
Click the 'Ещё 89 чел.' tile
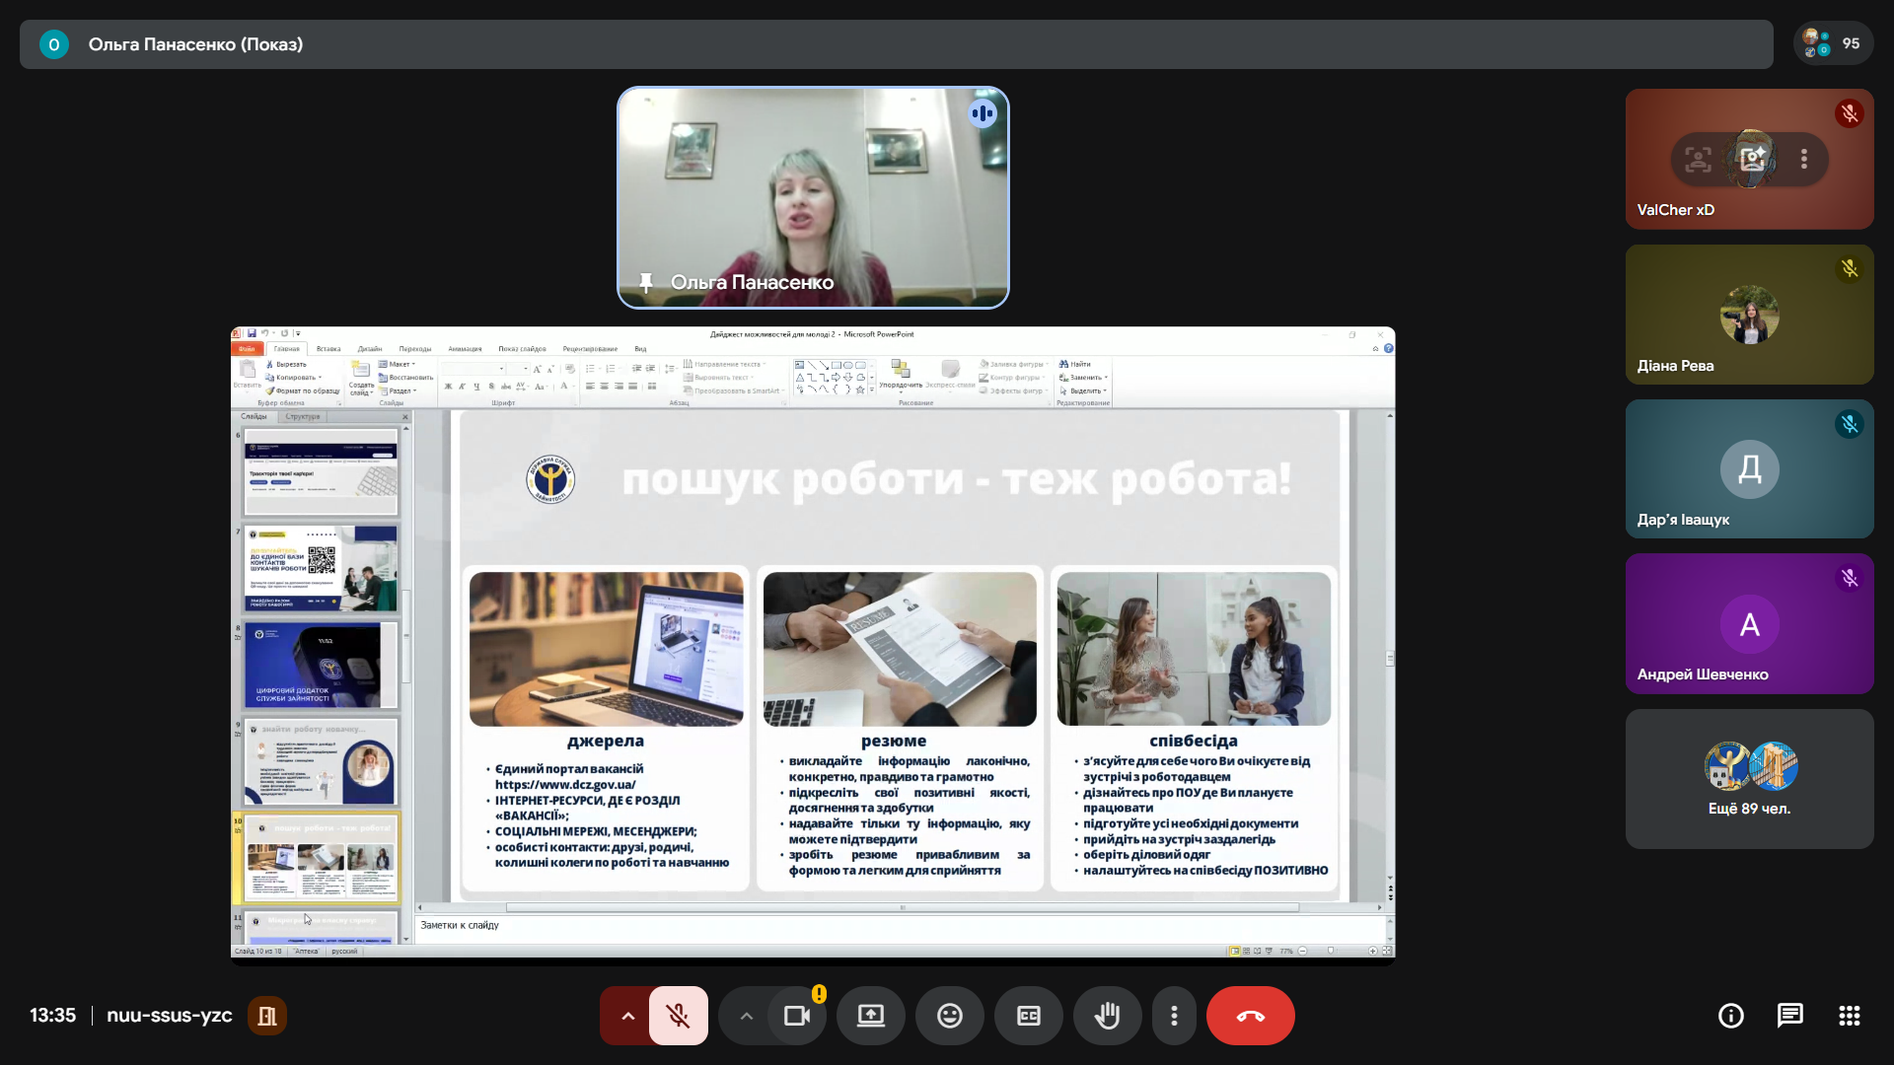(x=1749, y=779)
